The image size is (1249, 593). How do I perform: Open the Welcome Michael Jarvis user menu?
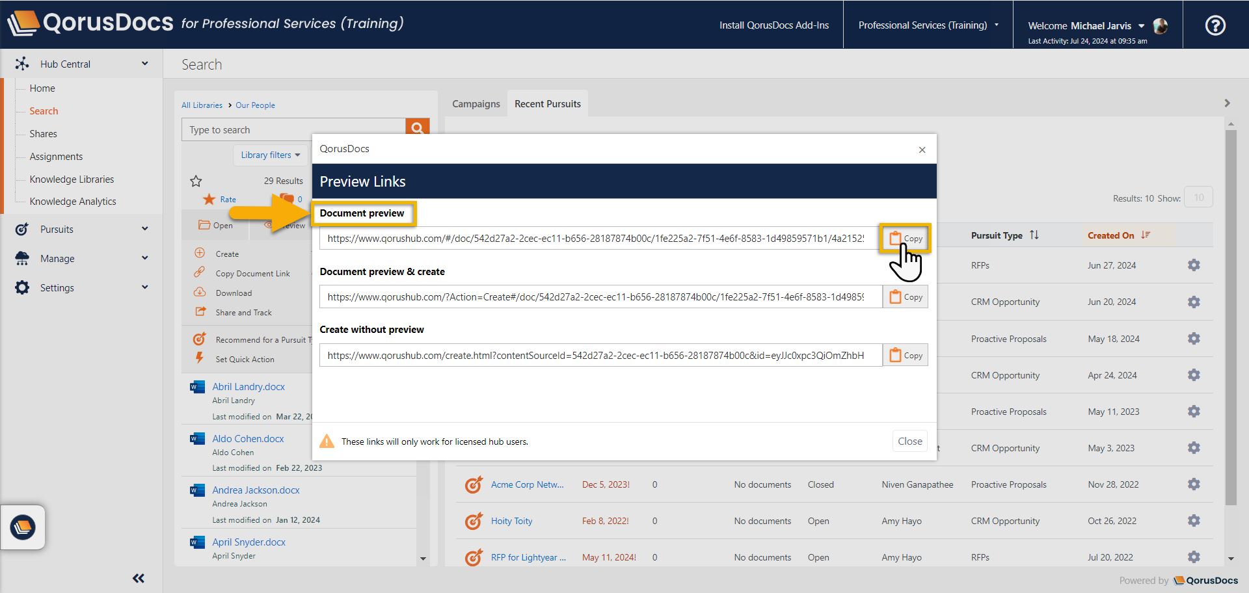pos(1085,26)
